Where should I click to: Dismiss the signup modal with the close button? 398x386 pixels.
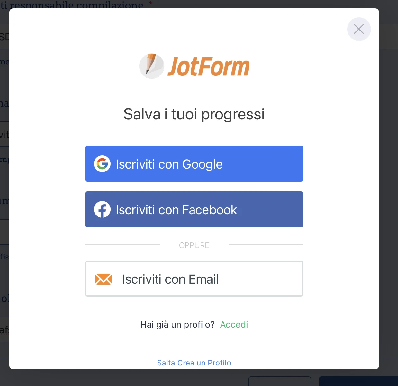tap(359, 29)
